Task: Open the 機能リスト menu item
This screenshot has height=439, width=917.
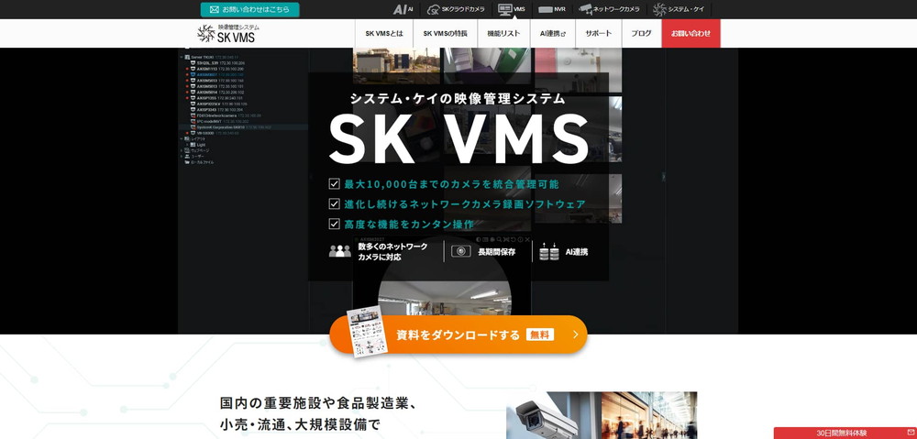Action: coord(503,33)
